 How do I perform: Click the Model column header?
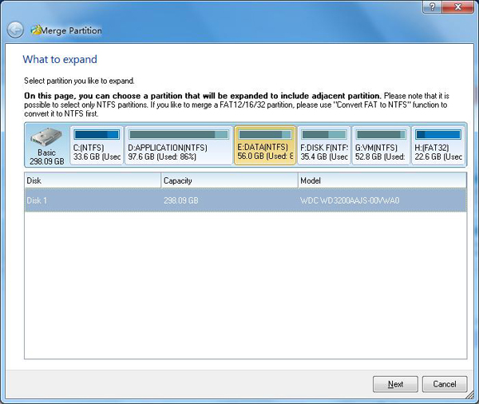(382, 180)
